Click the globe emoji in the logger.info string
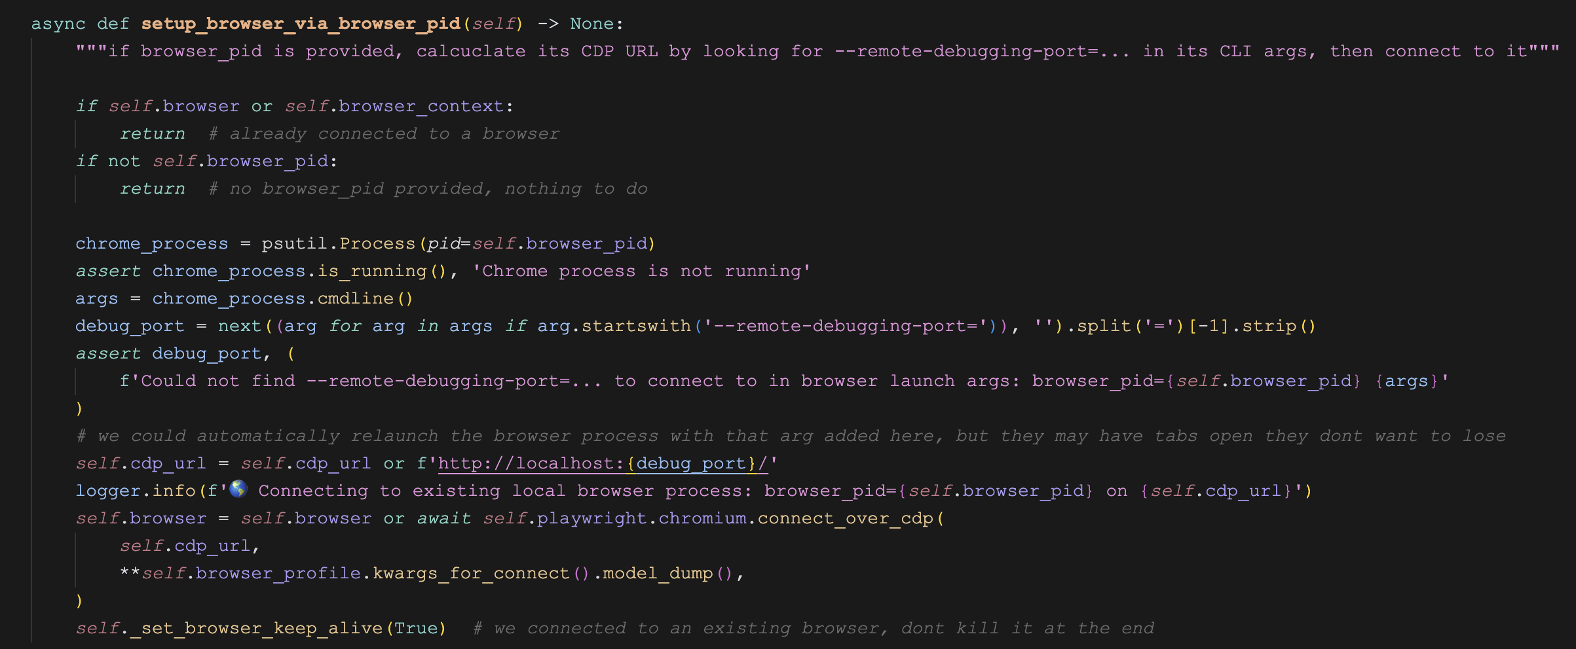The height and width of the screenshot is (649, 1576). (x=238, y=489)
